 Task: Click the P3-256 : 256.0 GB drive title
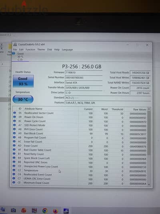(x=82, y=67)
